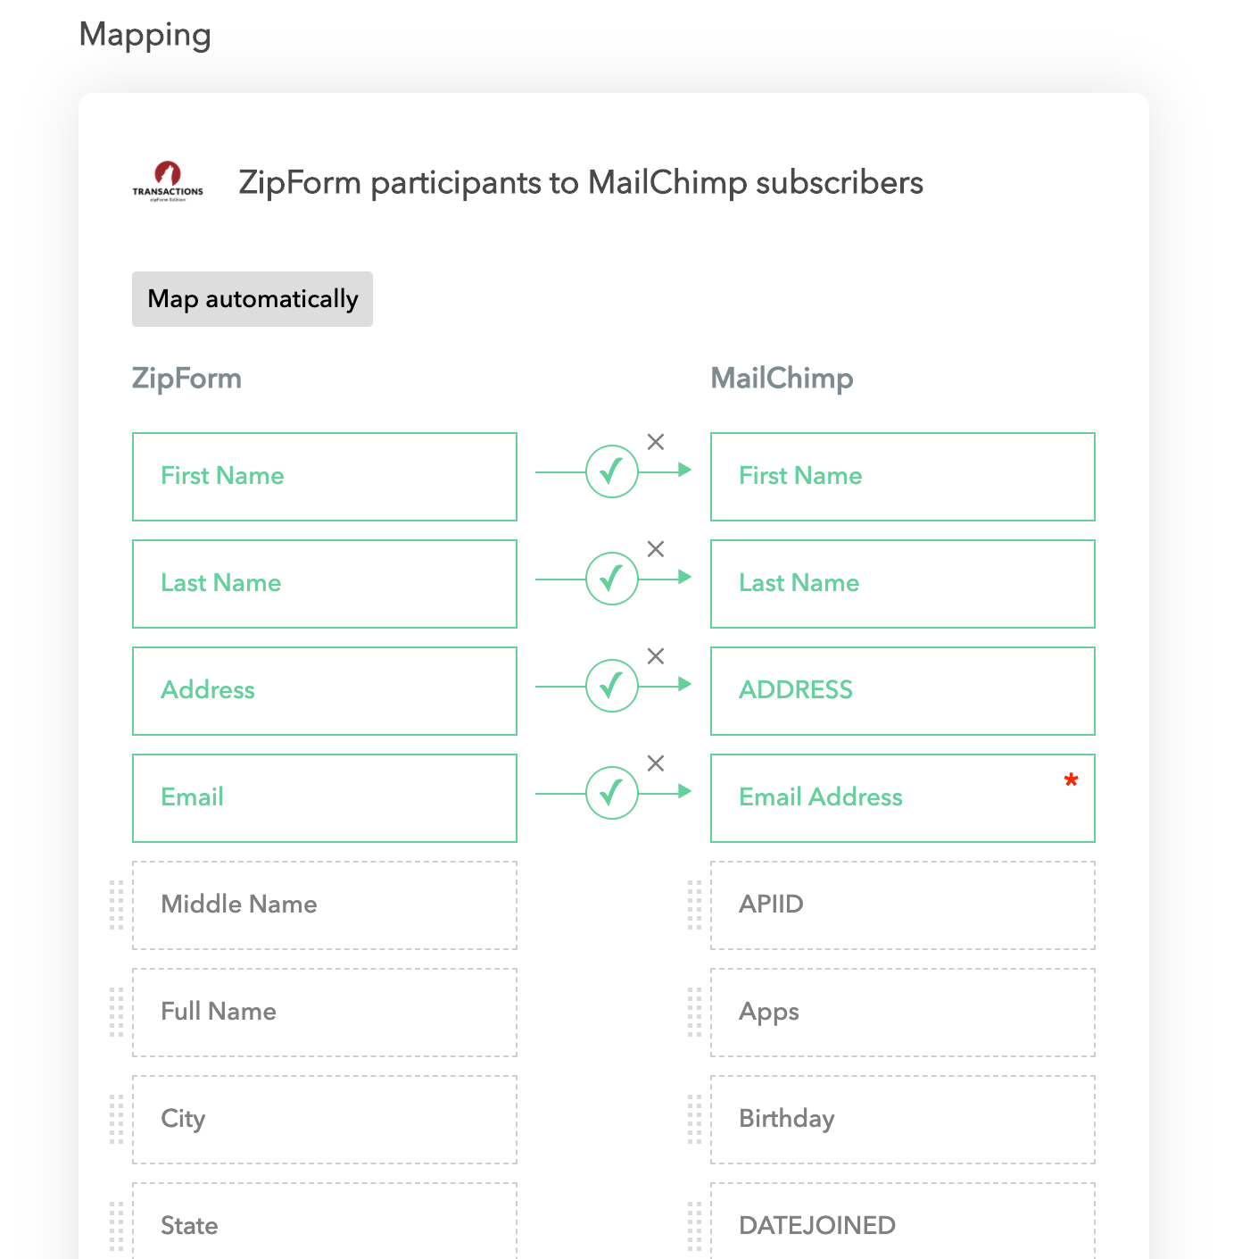Remove the First Name mapping with X
This screenshot has width=1242, height=1259.
(656, 442)
